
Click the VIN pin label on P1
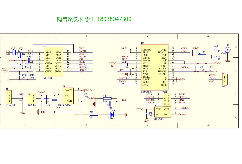pos(66,96)
